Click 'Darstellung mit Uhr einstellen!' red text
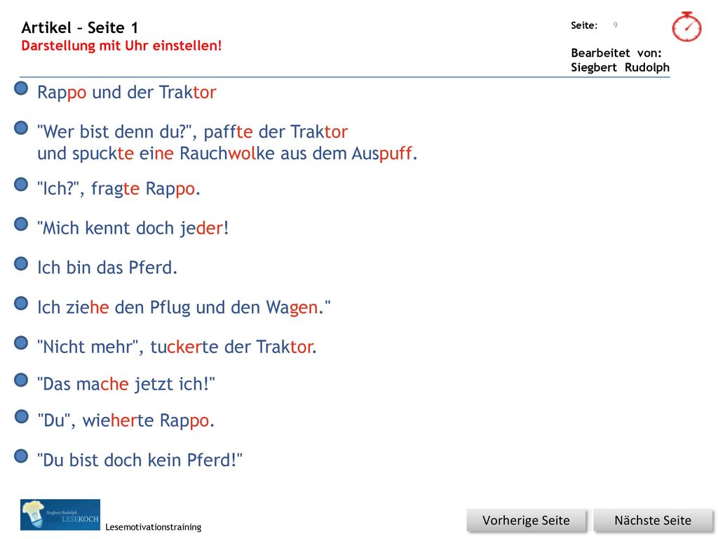 coord(121,46)
